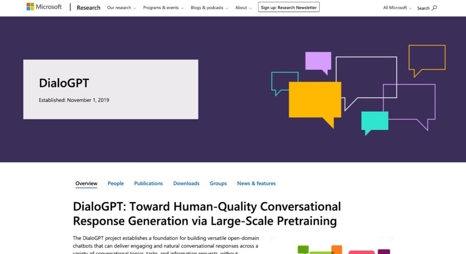Click Sign up: Research Newsletter button
The image size is (466, 254).
click(289, 7)
